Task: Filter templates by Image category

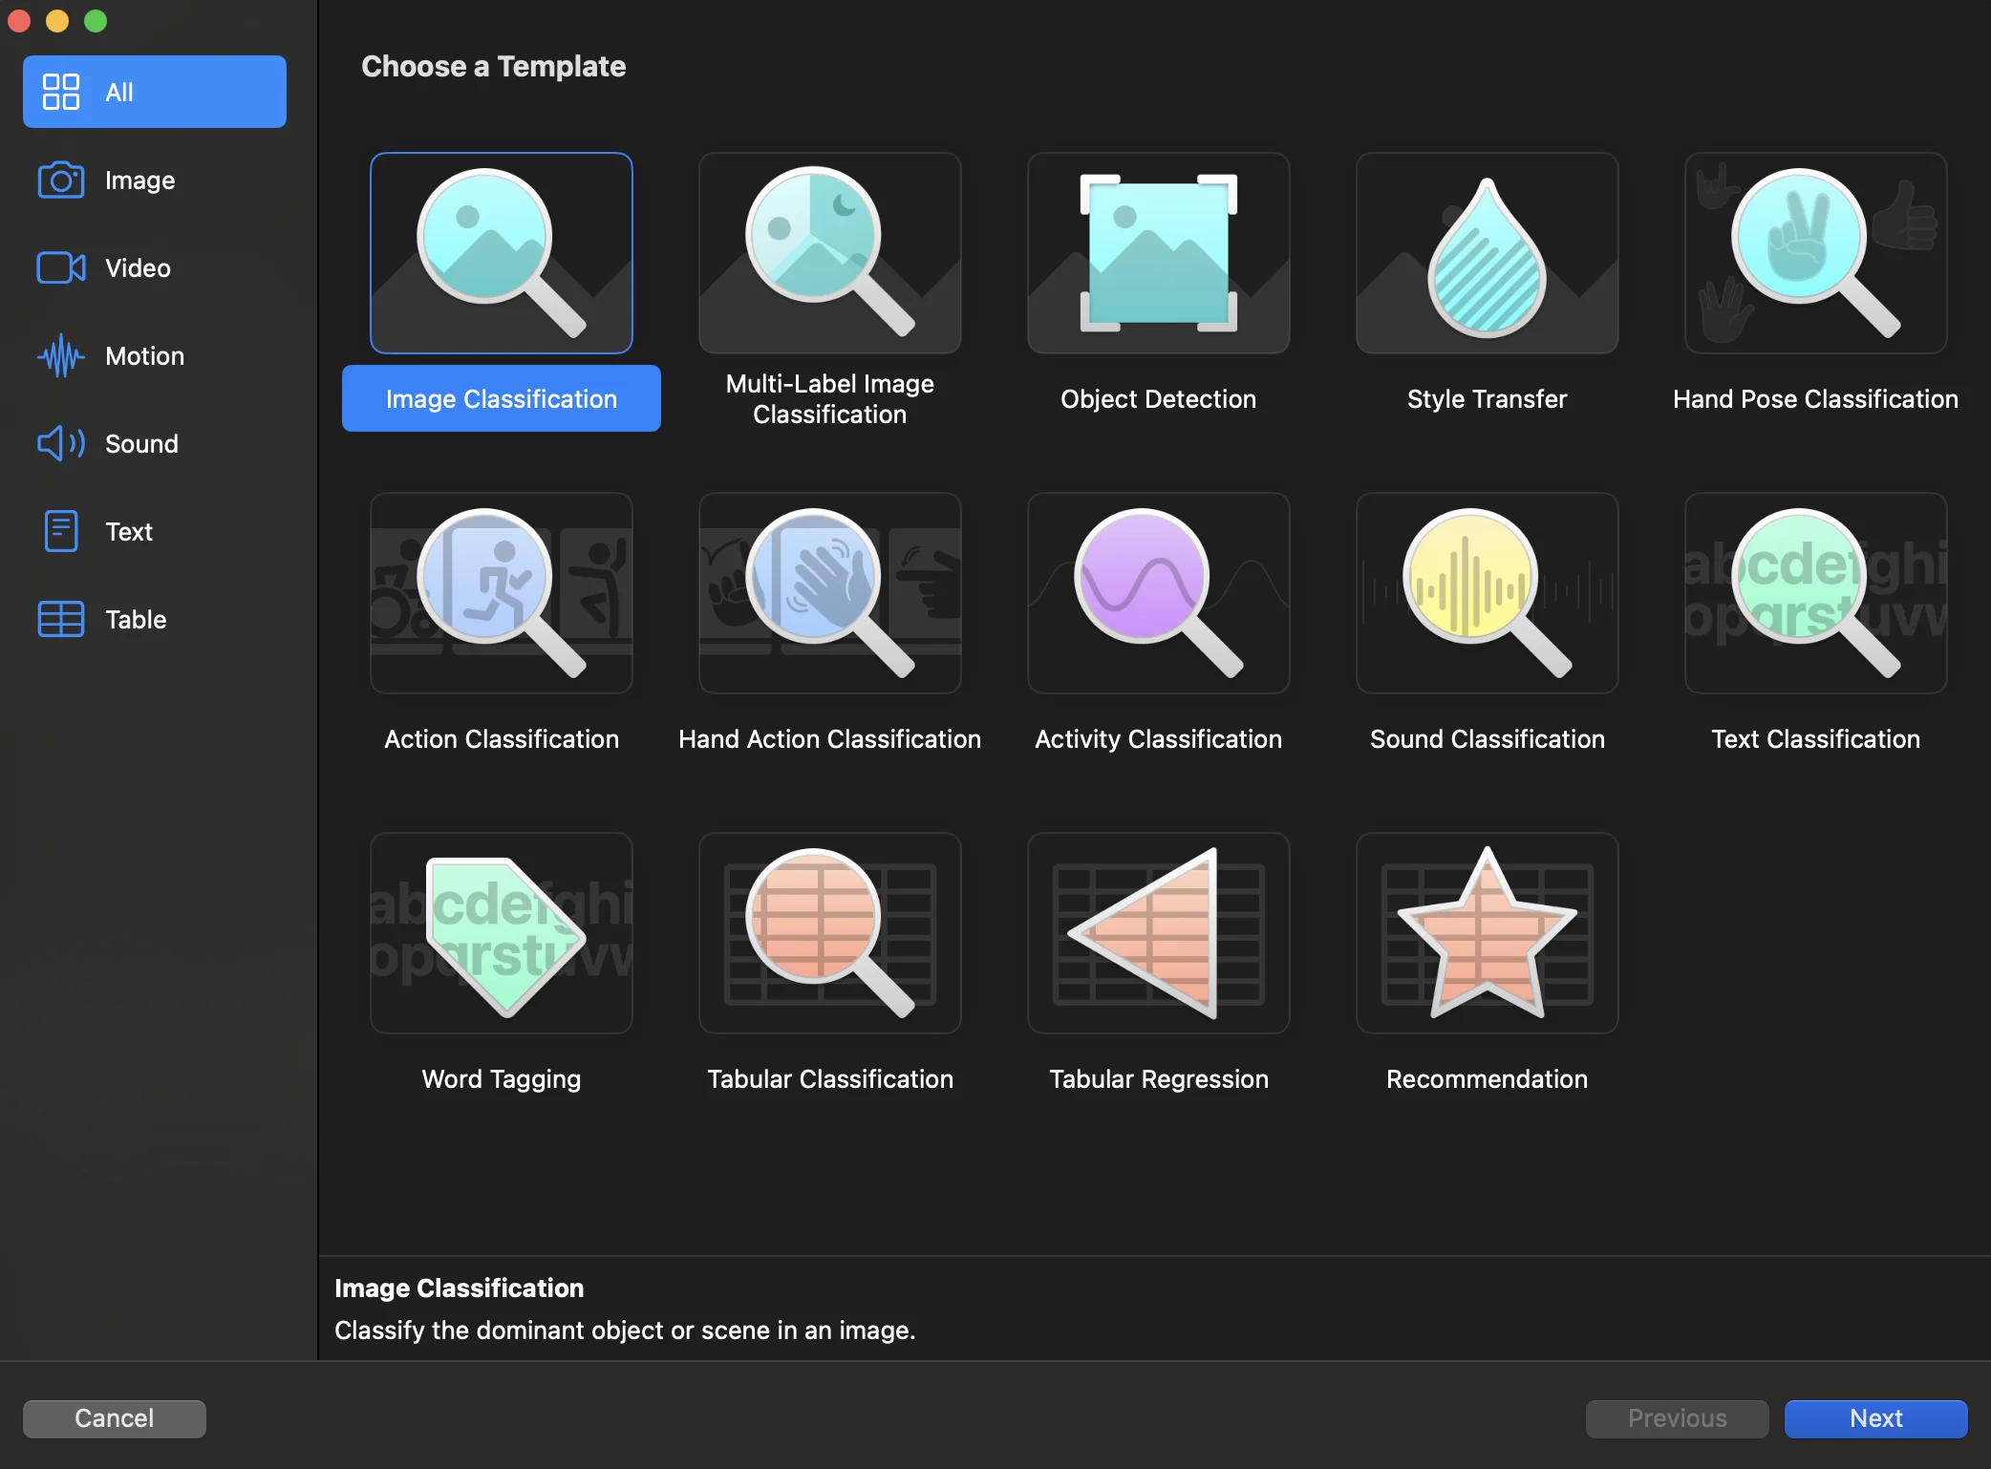Action: (x=154, y=180)
